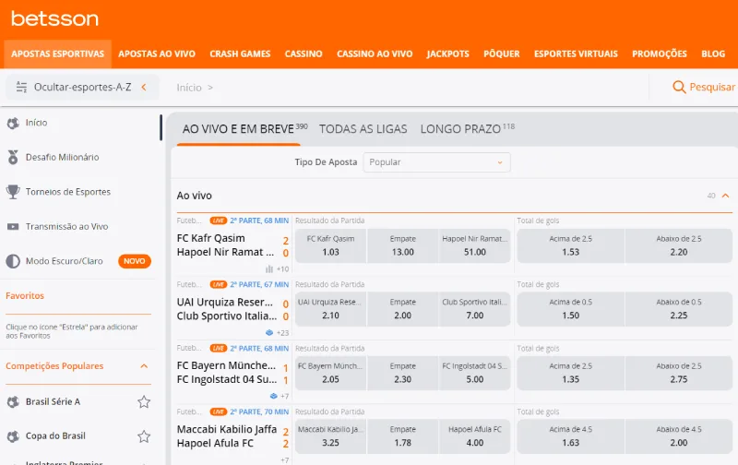Click LIVE badge on UAI Urquiza match

point(219,284)
